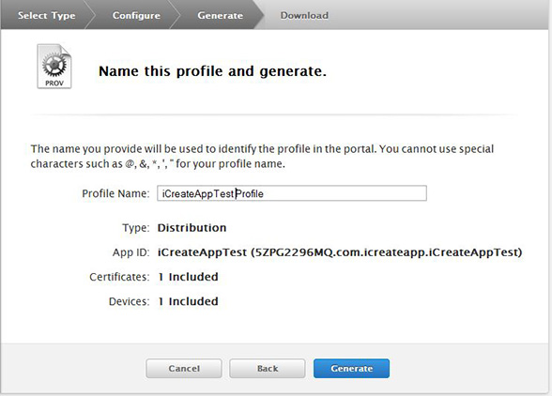Focus the Profile Name text field
Screen dimensions: 552x396
click(x=292, y=193)
